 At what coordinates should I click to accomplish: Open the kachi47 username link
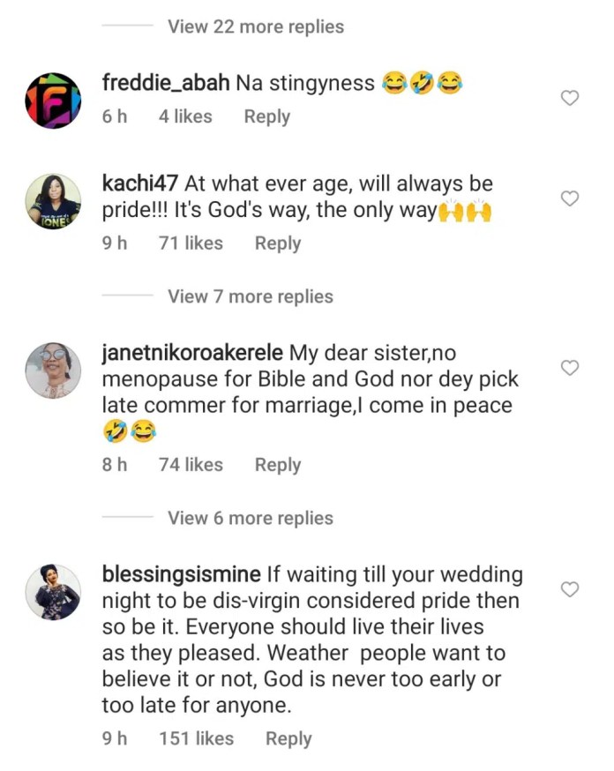click(x=140, y=184)
